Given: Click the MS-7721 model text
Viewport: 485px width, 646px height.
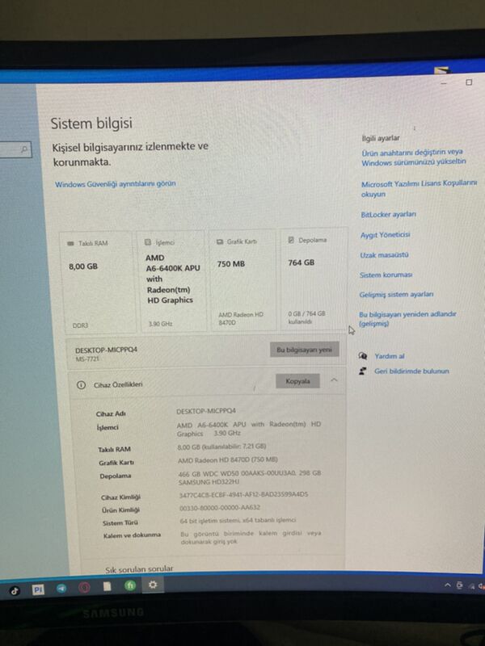Looking at the screenshot, I should pos(87,359).
